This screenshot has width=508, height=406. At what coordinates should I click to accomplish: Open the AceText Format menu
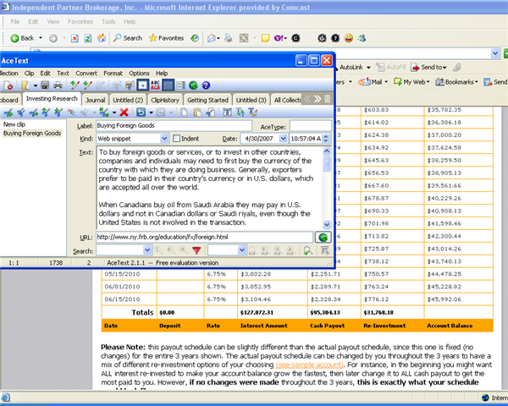click(113, 74)
